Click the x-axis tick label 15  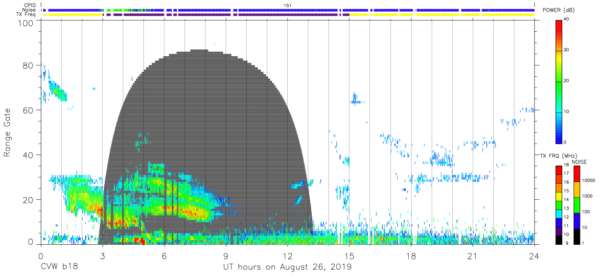pos(349,256)
